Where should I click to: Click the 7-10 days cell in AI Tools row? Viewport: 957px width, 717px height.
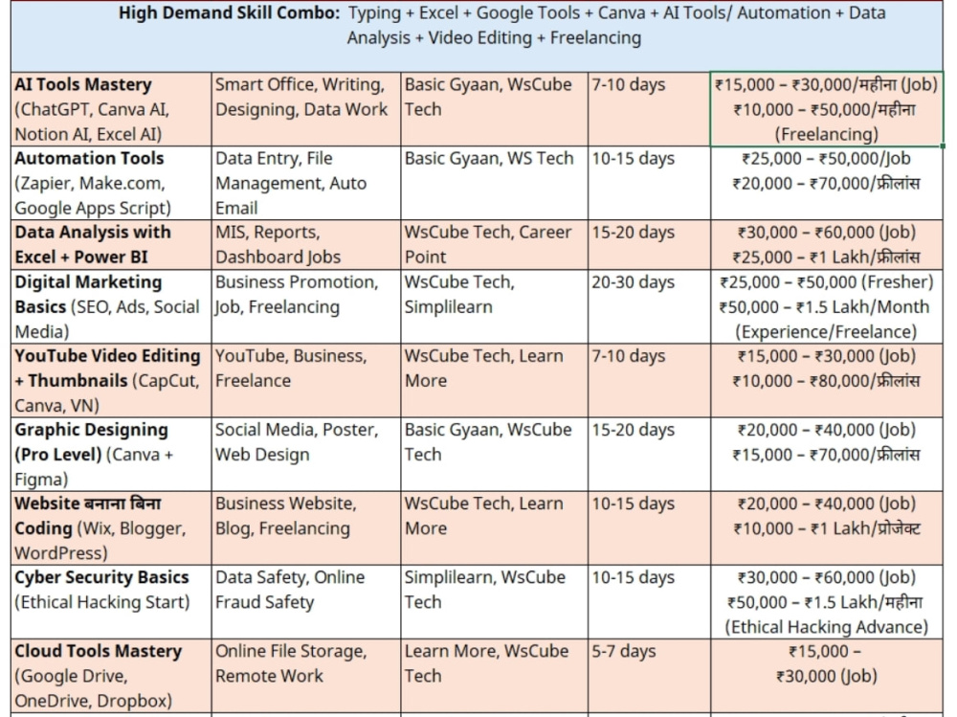tap(649, 109)
